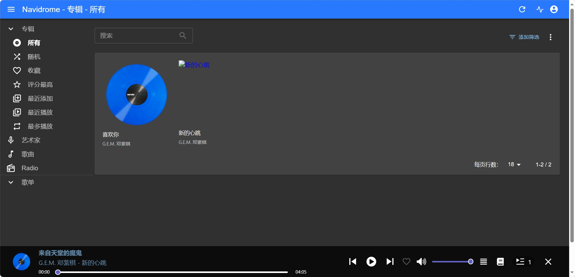Collapse the 专辑 section chevron
The width and height of the screenshot is (575, 277).
(11, 29)
